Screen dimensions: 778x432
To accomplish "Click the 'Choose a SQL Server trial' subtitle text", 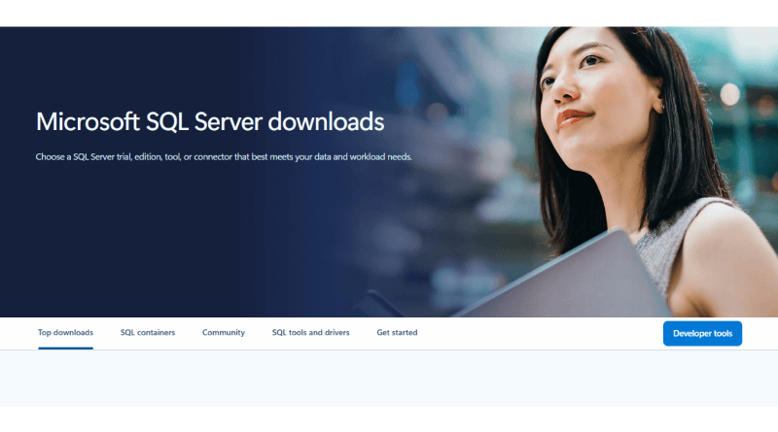I will (x=224, y=157).
